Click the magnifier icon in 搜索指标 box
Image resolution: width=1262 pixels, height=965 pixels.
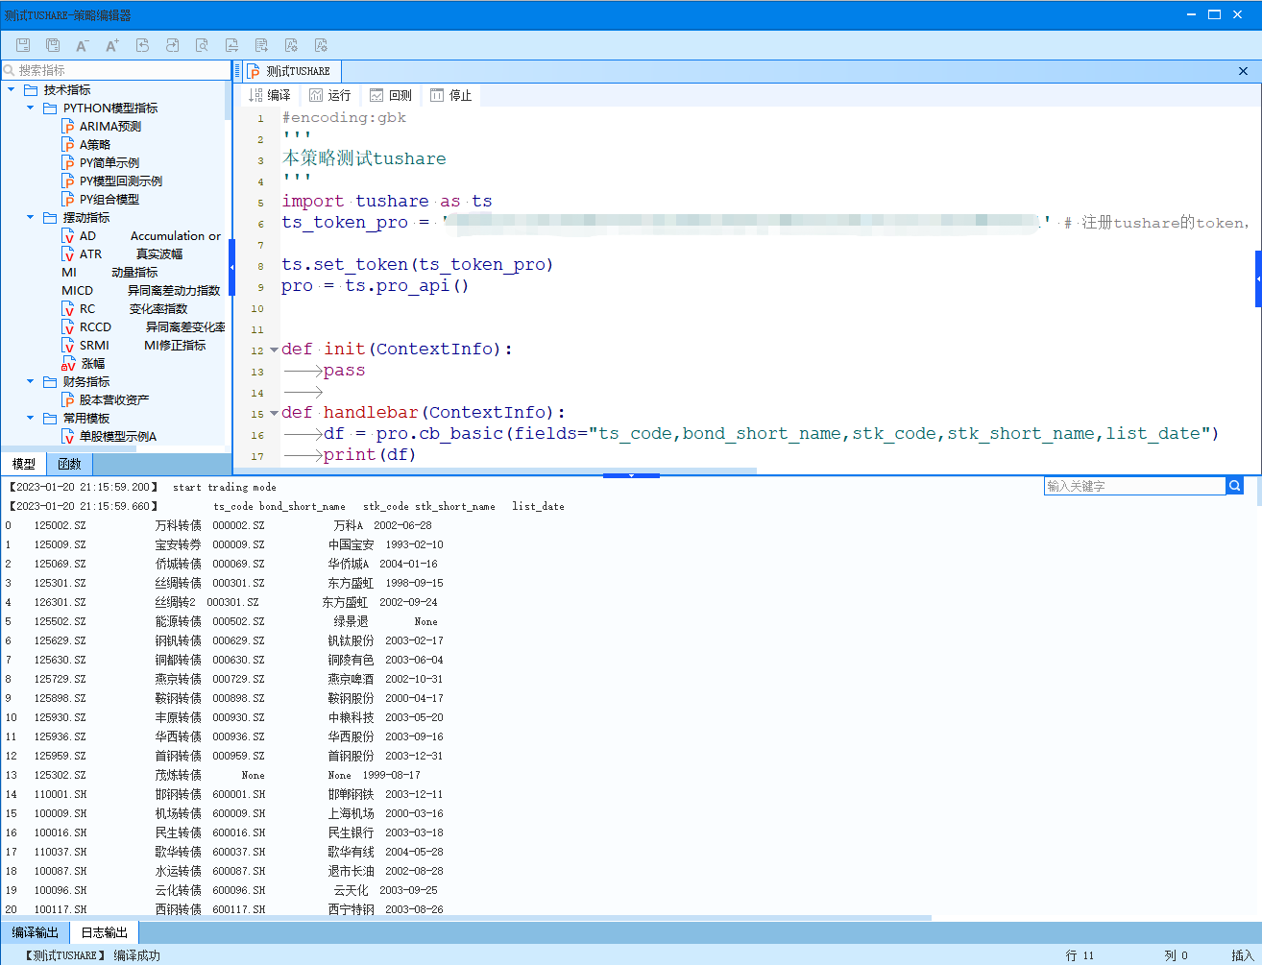click(10, 70)
